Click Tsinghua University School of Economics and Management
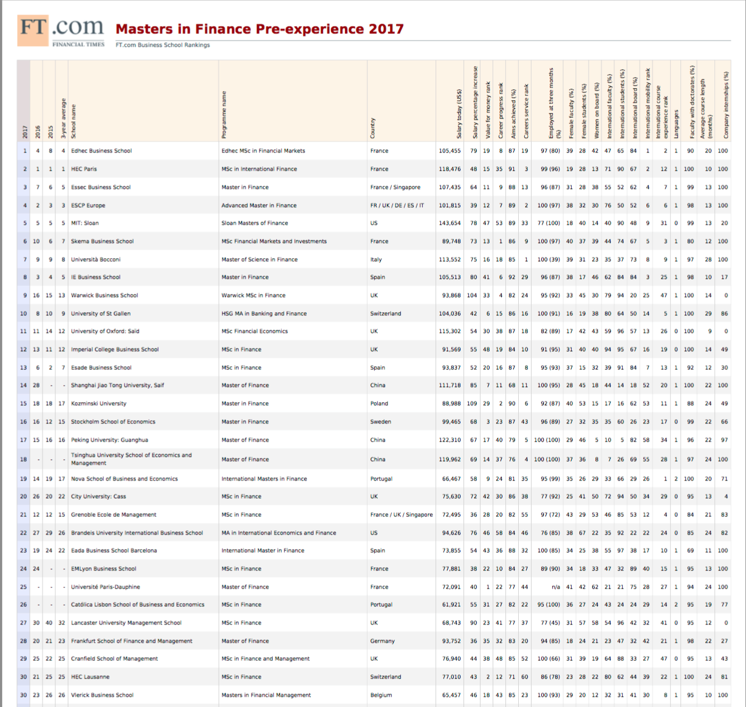 (x=131, y=459)
